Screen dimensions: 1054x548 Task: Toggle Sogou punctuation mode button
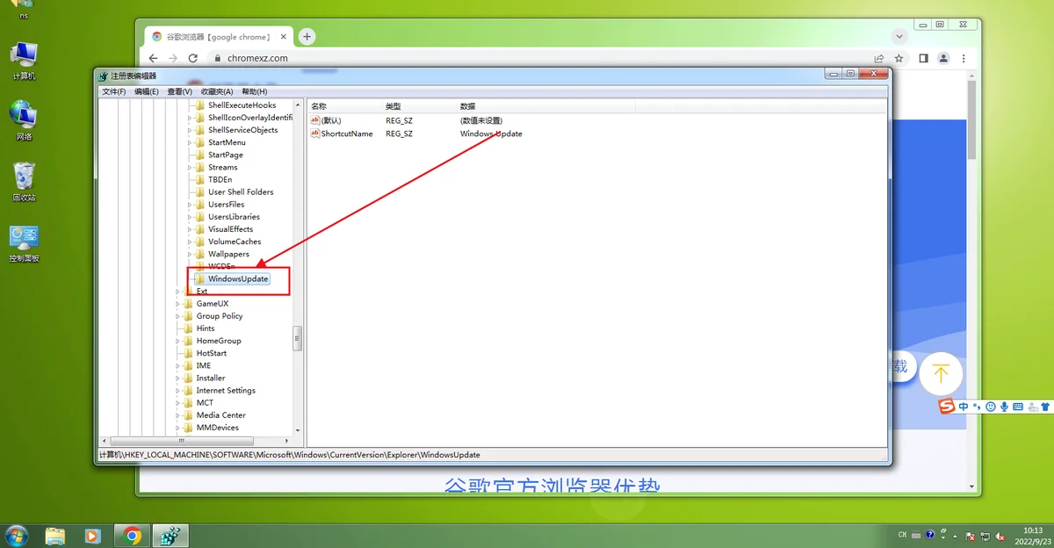point(977,407)
